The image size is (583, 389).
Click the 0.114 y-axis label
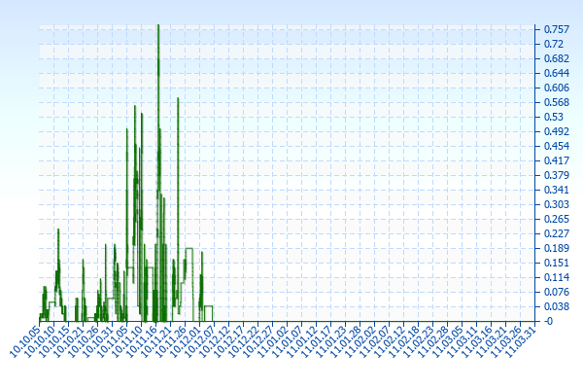point(556,277)
